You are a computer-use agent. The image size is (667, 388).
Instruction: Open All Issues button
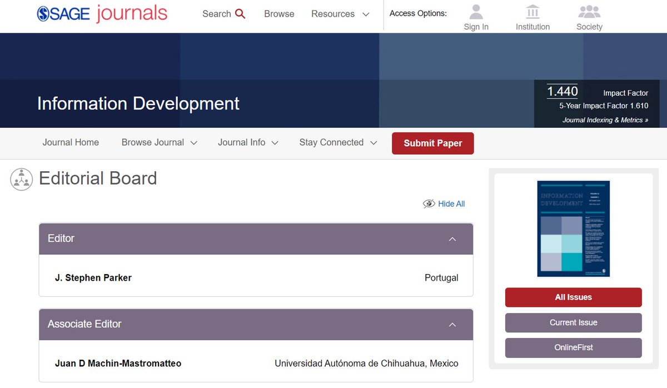574,297
